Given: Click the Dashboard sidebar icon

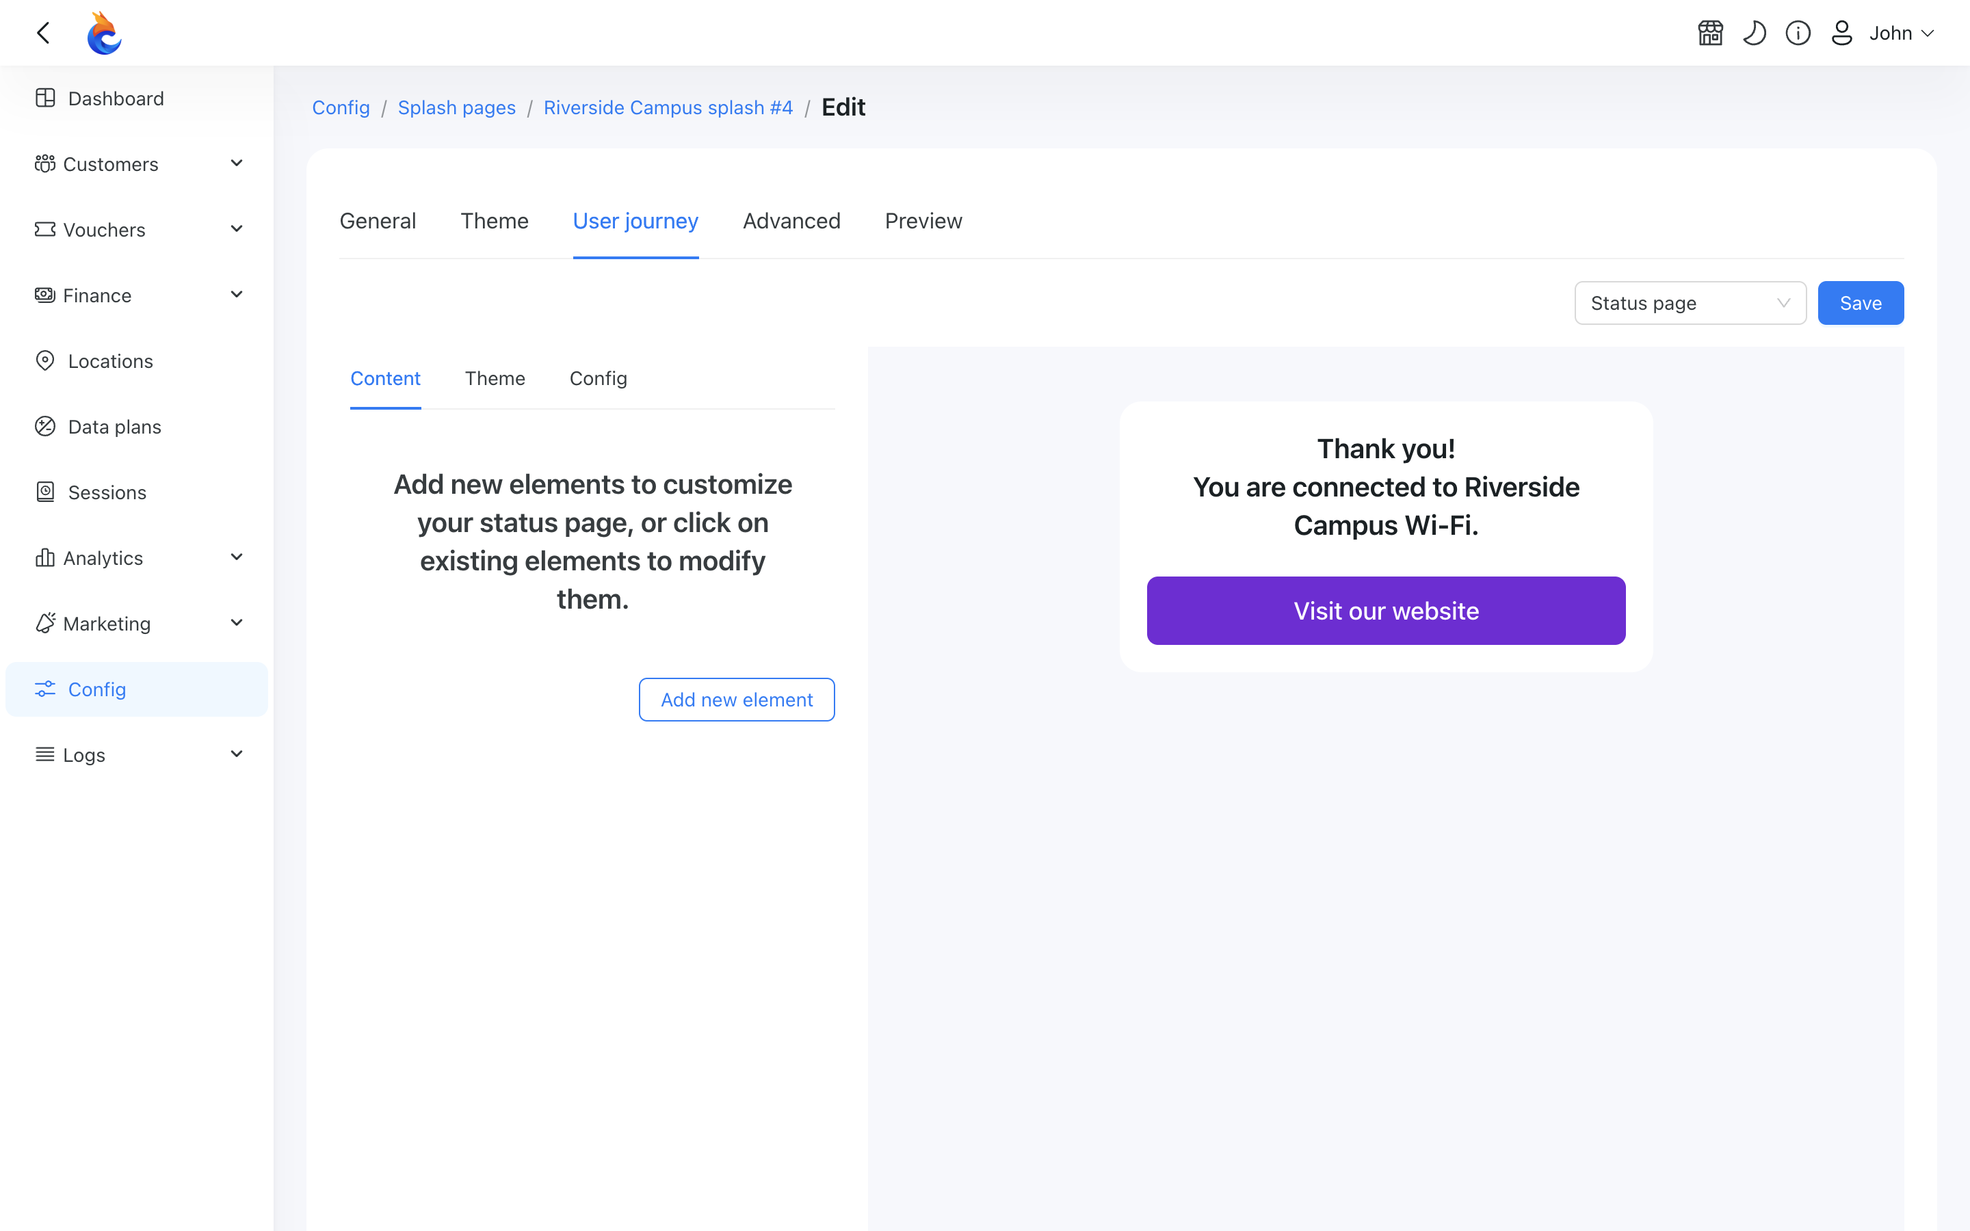Looking at the screenshot, I should tap(46, 98).
